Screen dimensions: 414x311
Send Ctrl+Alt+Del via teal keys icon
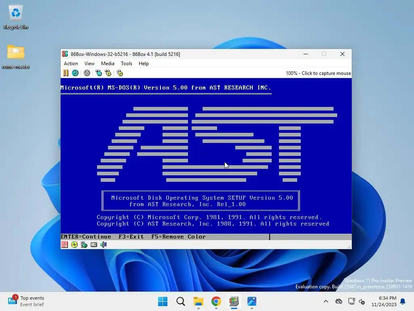pos(99,73)
